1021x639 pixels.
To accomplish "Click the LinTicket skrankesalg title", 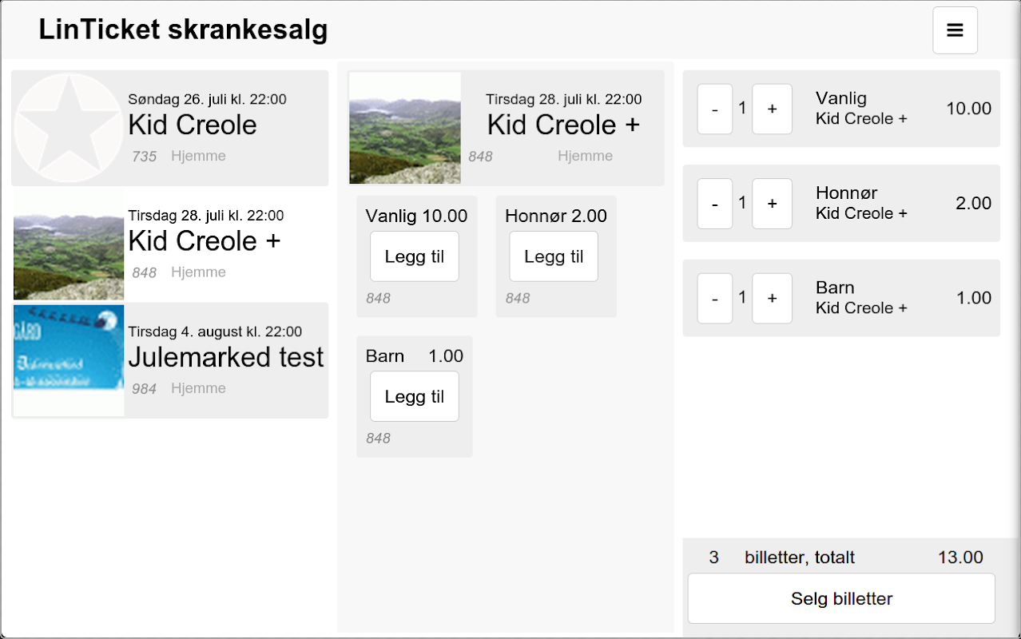I will pos(183,30).
